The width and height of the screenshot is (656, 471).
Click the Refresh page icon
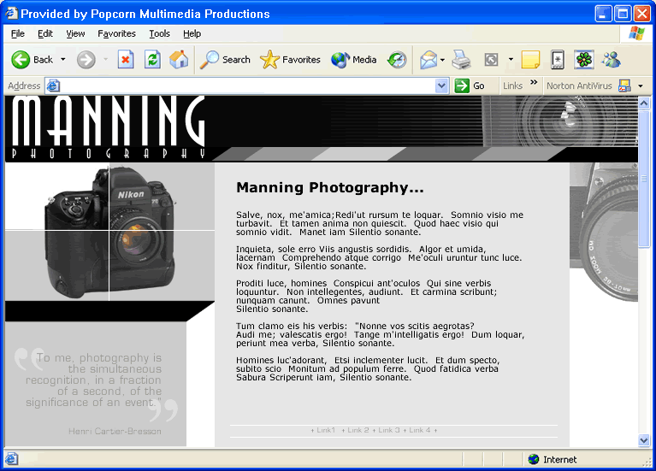(x=152, y=60)
